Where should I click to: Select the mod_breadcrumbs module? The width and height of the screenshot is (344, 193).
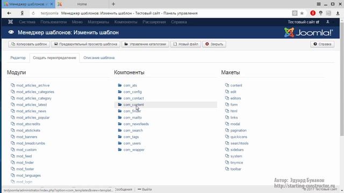click(x=31, y=143)
